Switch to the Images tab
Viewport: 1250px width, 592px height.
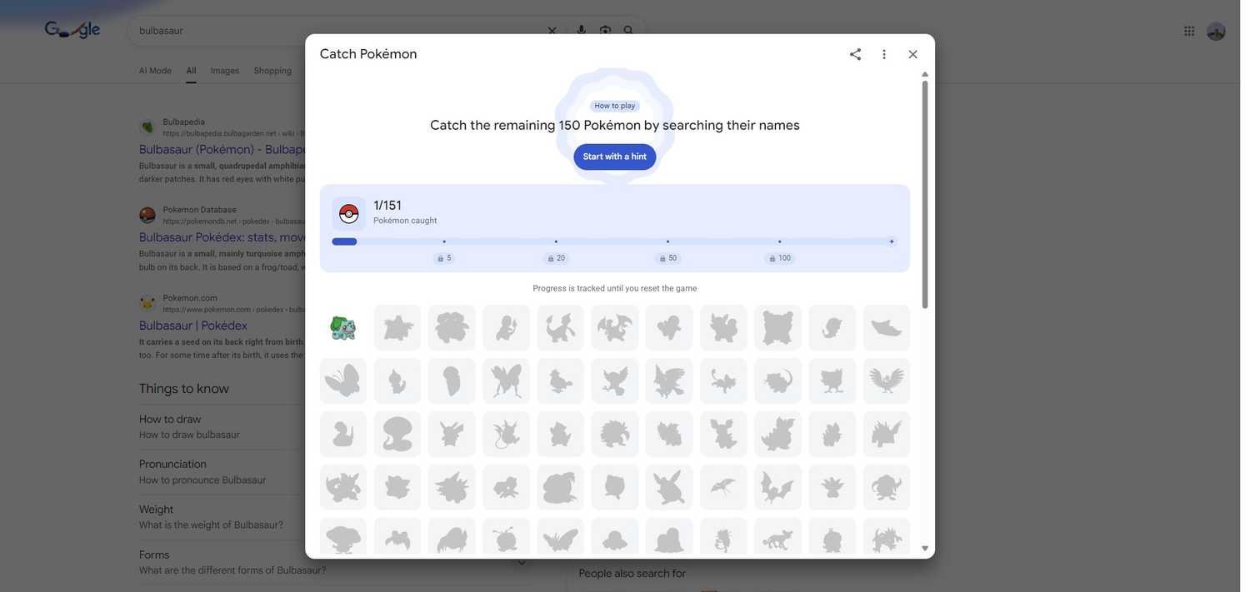tap(227, 72)
